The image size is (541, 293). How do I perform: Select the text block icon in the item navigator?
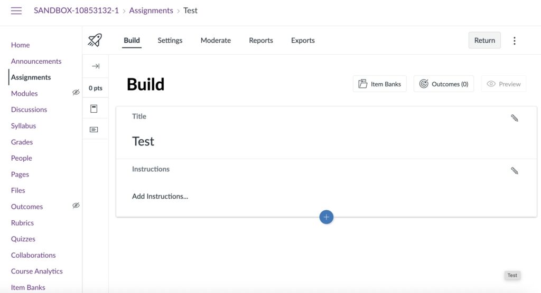tap(94, 129)
